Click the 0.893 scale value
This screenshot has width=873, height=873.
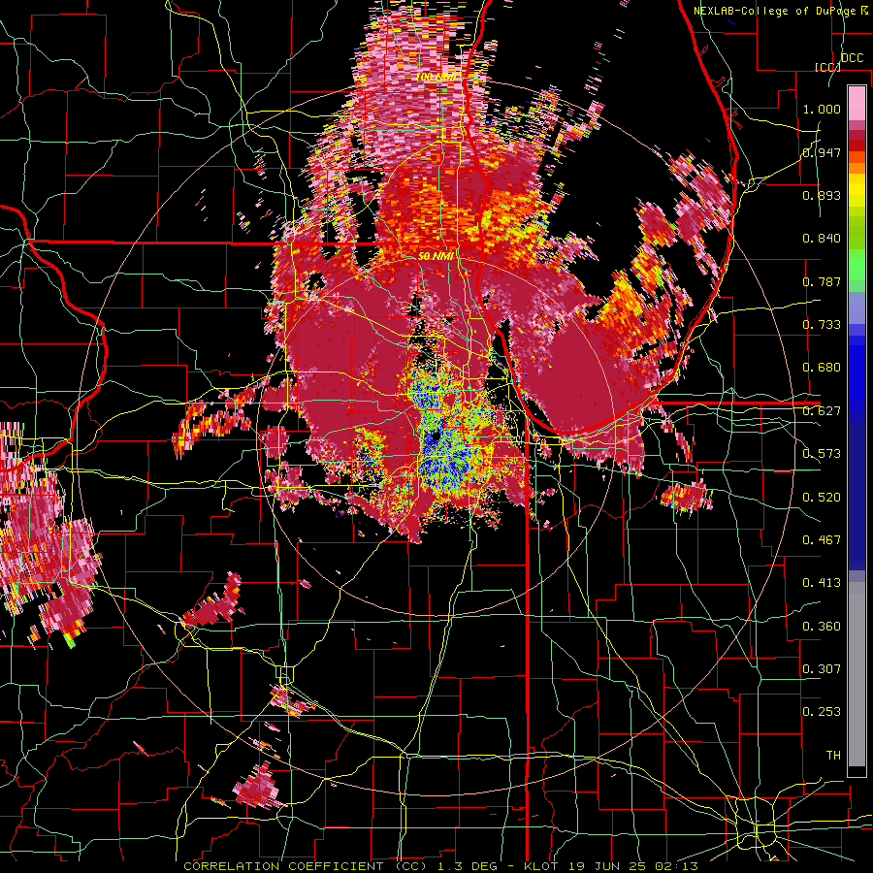tap(822, 195)
